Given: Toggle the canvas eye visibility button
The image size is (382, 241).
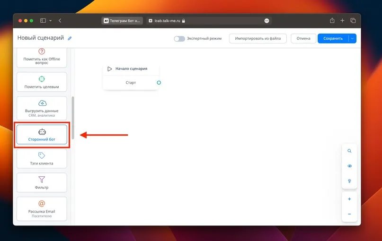Looking at the screenshot, I should (x=349, y=166).
